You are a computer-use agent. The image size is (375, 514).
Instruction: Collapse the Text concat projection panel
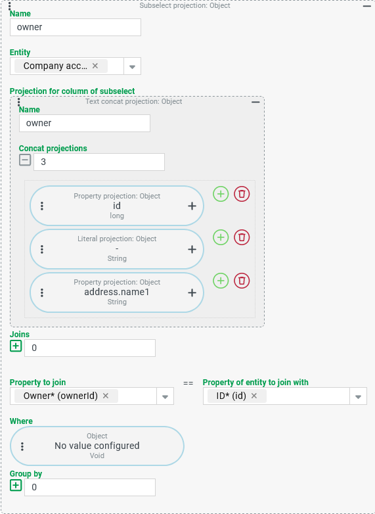click(x=255, y=102)
